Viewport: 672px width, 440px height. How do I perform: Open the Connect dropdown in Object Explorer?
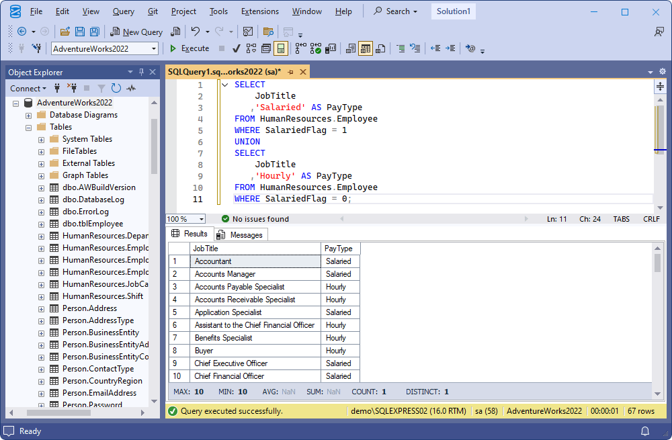click(x=28, y=88)
